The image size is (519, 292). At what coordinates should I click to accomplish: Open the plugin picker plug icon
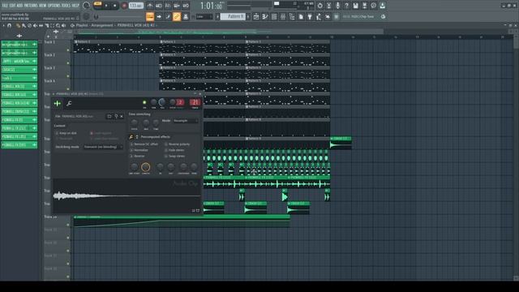pyautogui.click(x=310, y=16)
